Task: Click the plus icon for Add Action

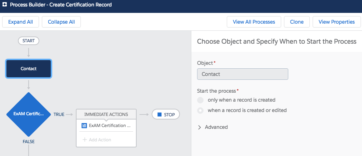Action: (x=85, y=140)
